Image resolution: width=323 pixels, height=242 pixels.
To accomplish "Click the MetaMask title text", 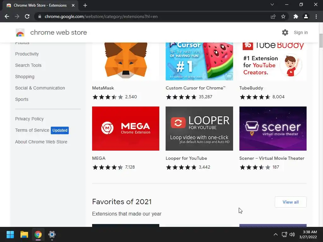I will pyautogui.click(x=103, y=88).
